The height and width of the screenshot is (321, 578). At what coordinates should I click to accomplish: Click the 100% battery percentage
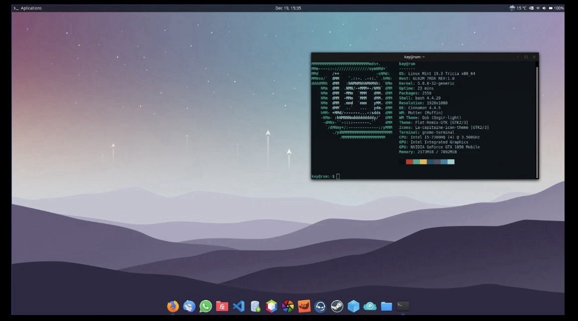pyautogui.click(x=559, y=8)
